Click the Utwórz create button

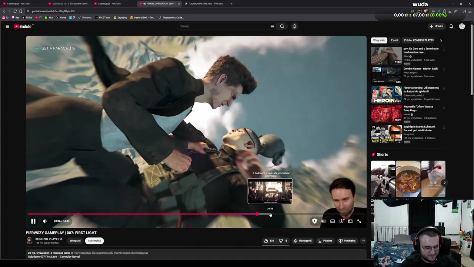tap(436, 26)
